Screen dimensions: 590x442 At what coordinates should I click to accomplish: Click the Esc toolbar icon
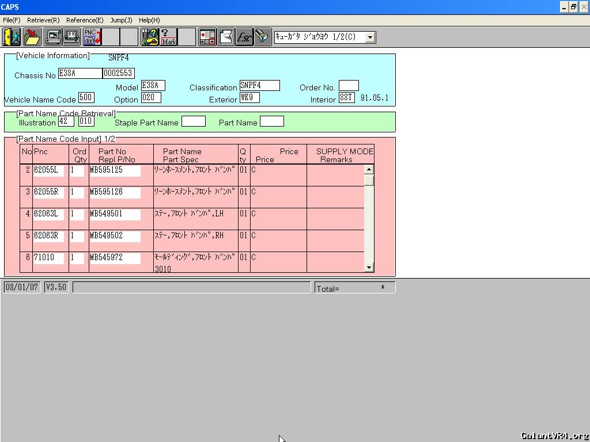[244, 37]
